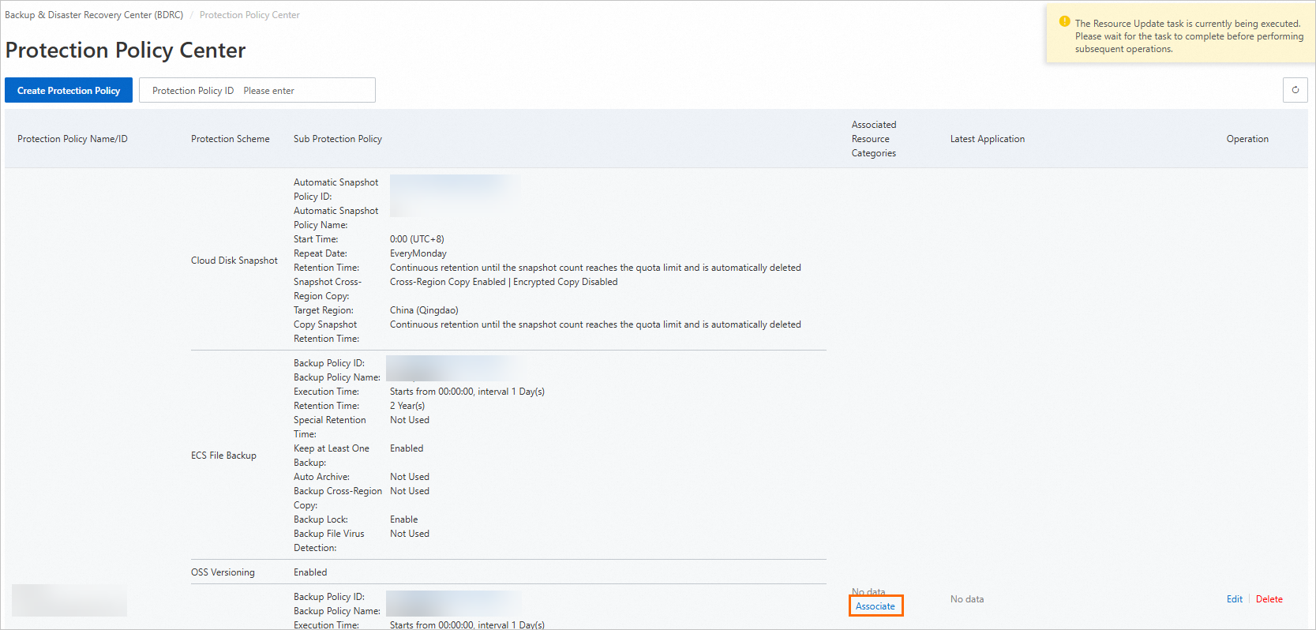1316x630 pixels.
Task: Click Protection Policy Center page title
Action: [x=126, y=51]
